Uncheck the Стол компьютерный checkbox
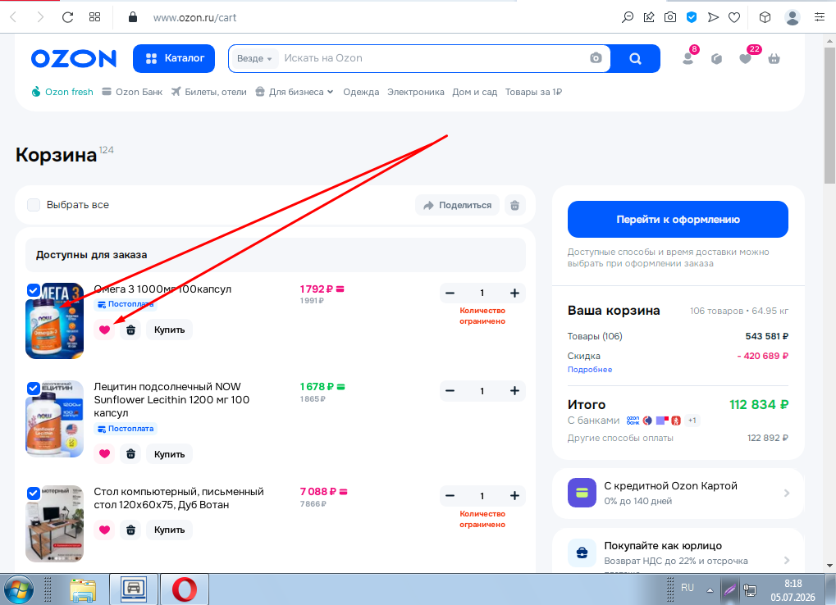The height and width of the screenshot is (605, 836). click(33, 494)
